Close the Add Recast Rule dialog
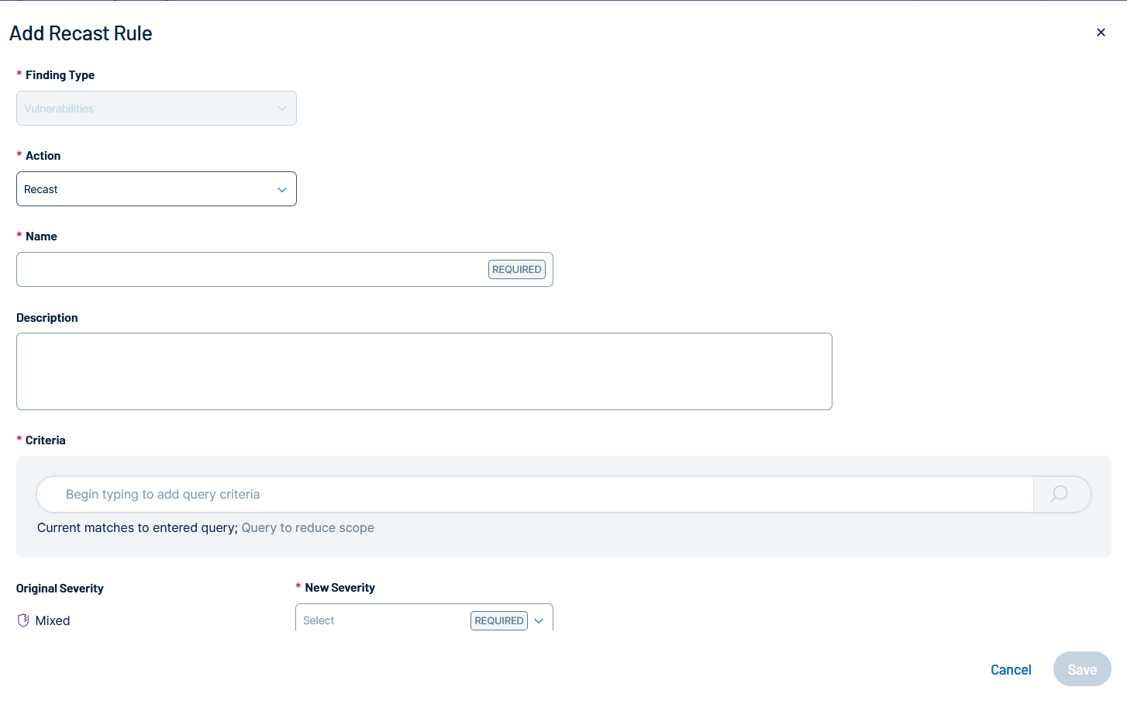 tap(1101, 33)
